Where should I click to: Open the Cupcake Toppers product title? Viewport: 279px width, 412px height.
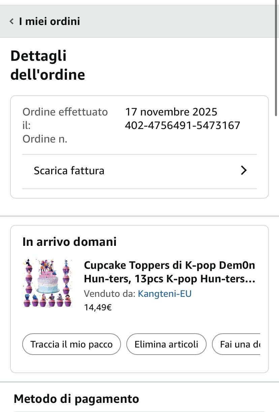pyautogui.click(x=169, y=272)
